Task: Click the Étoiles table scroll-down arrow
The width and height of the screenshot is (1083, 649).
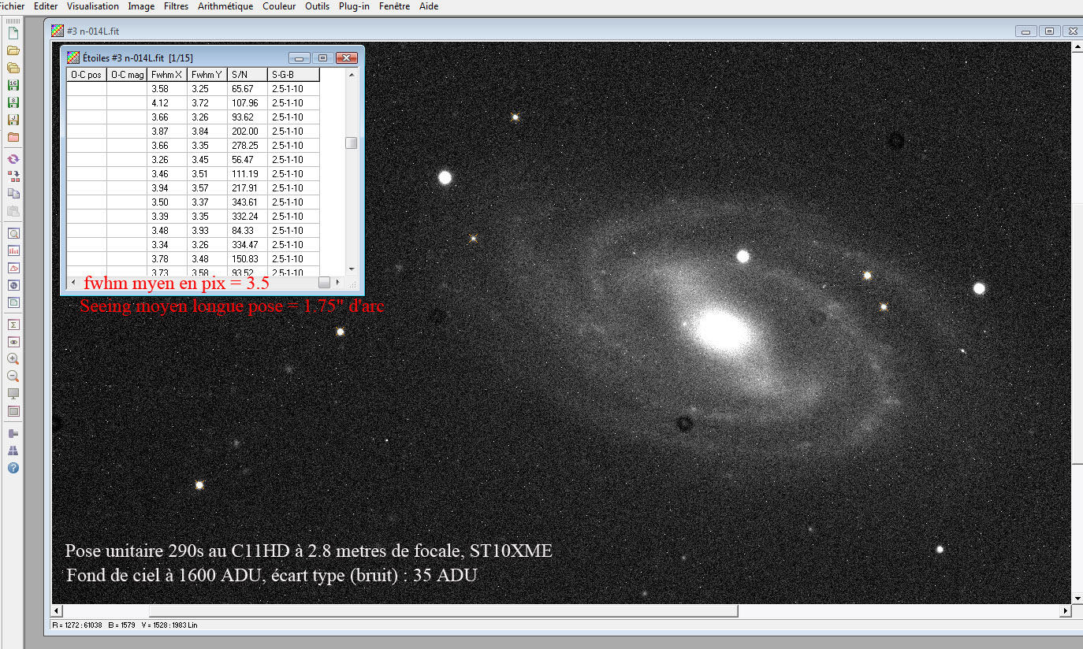Action: click(x=352, y=269)
